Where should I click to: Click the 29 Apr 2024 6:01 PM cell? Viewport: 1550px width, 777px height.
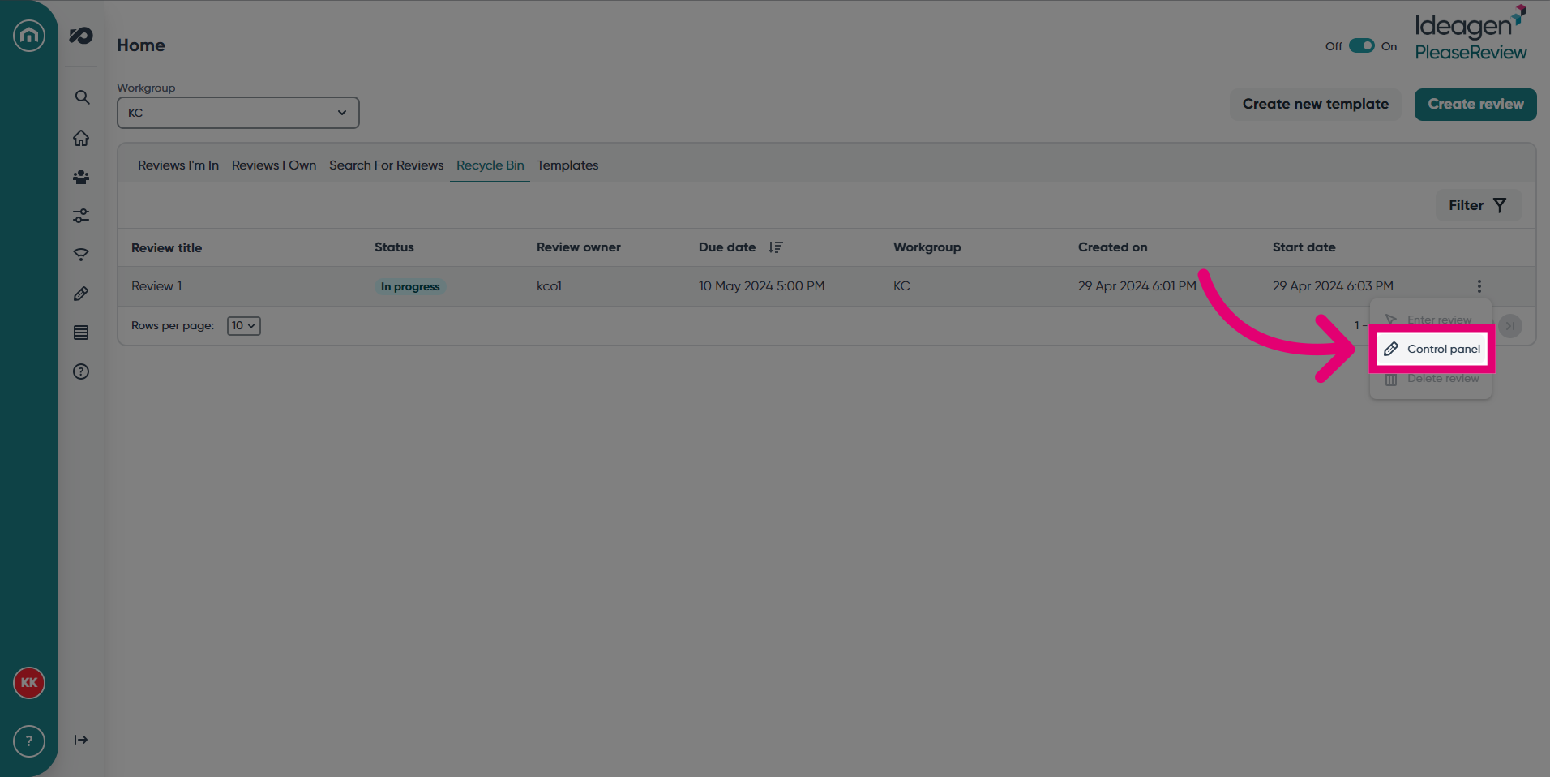point(1137,286)
